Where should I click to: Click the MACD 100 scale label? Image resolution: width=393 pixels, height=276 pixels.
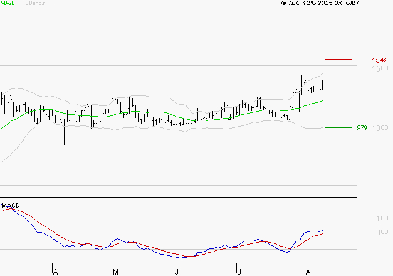click(x=382, y=218)
